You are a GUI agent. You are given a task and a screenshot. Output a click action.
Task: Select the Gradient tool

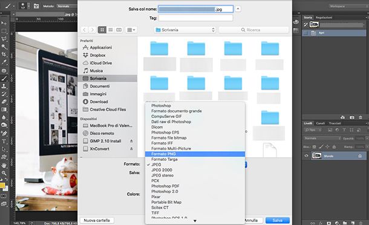(4, 109)
